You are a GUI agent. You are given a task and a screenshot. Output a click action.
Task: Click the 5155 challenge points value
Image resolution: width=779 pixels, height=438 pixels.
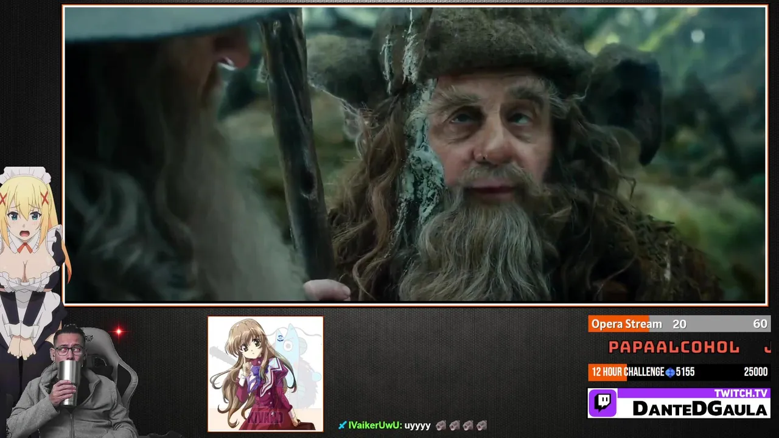click(685, 372)
